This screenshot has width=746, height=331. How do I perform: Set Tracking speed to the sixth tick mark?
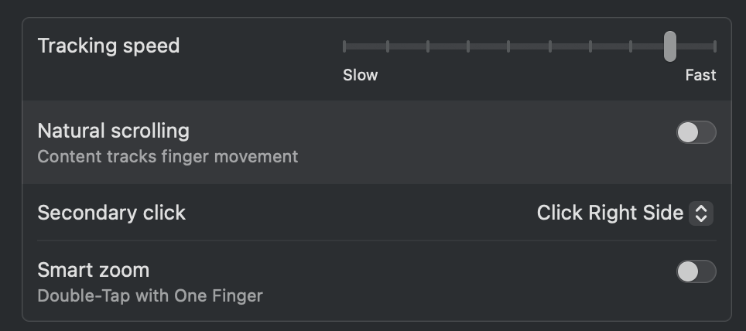pyautogui.click(x=550, y=46)
